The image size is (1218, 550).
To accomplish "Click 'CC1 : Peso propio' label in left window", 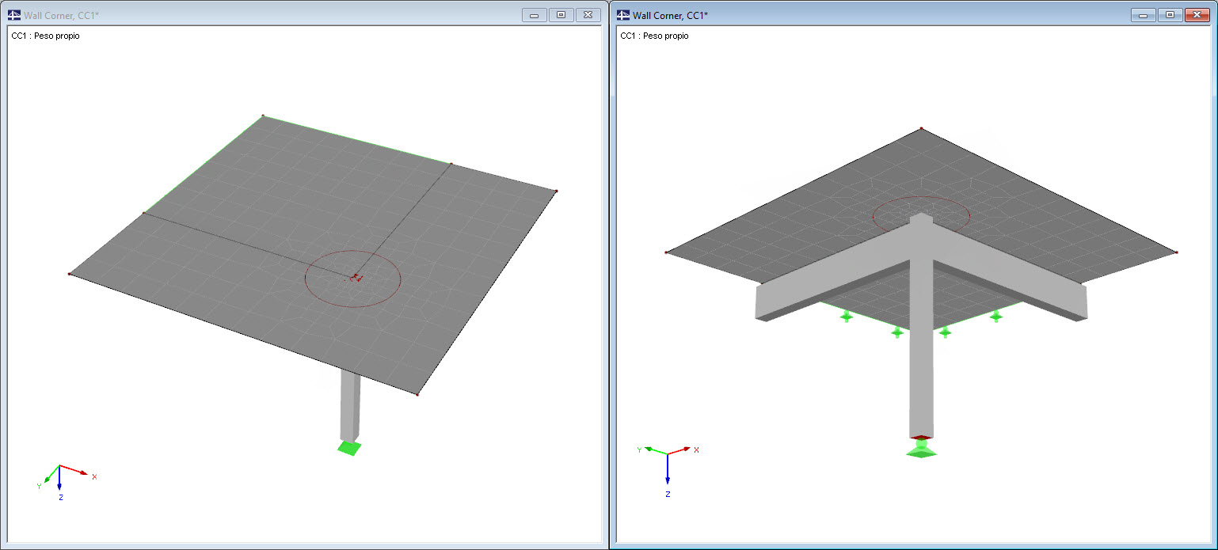I will click(x=45, y=36).
